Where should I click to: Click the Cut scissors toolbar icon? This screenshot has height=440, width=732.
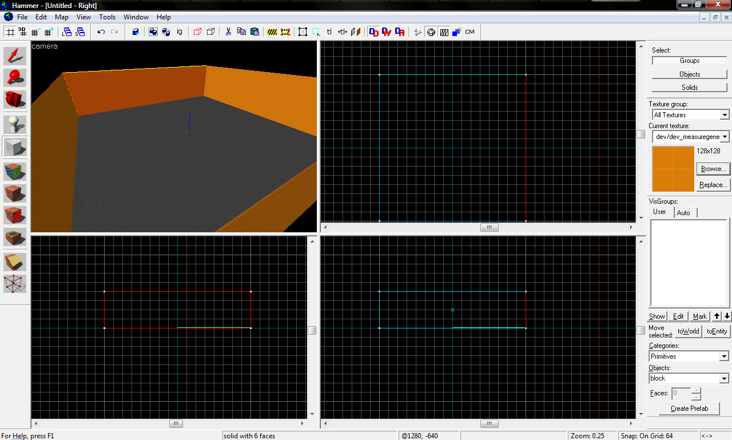coord(228,32)
